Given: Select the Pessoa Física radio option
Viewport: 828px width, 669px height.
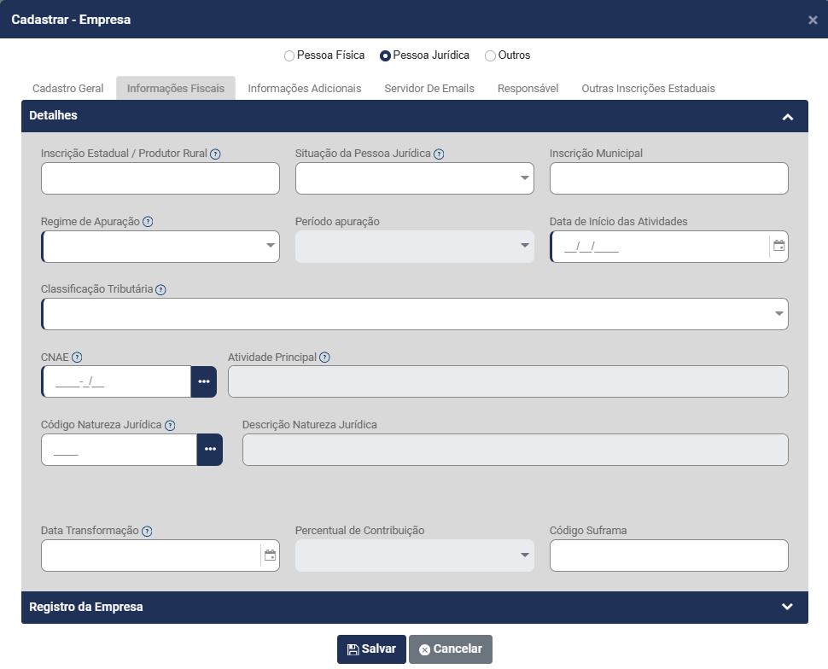Looking at the screenshot, I should point(289,55).
